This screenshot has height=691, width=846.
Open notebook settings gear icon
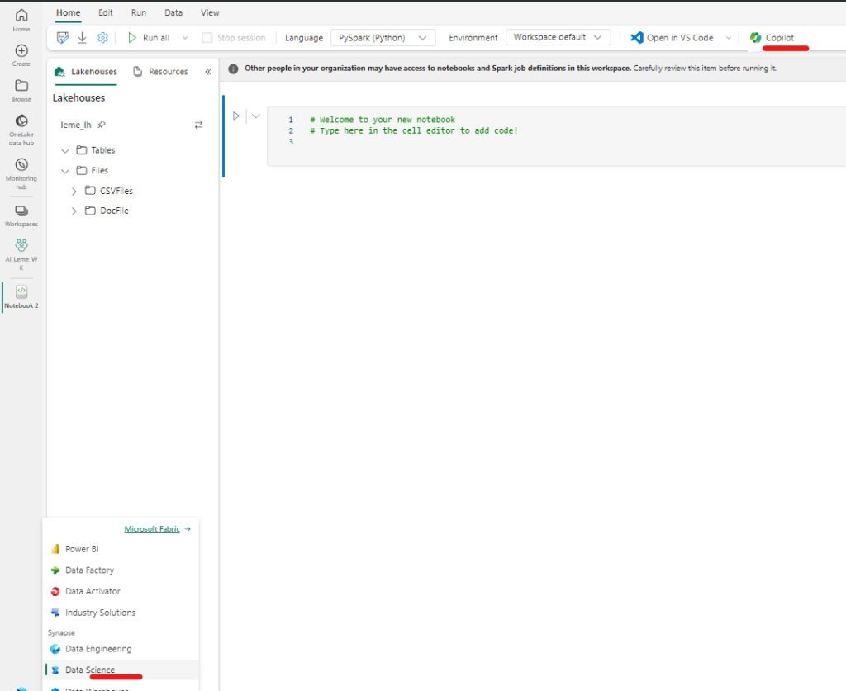102,38
